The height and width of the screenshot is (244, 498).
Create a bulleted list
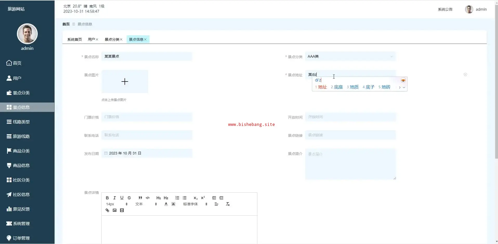pyautogui.click(x=185, y=198)
